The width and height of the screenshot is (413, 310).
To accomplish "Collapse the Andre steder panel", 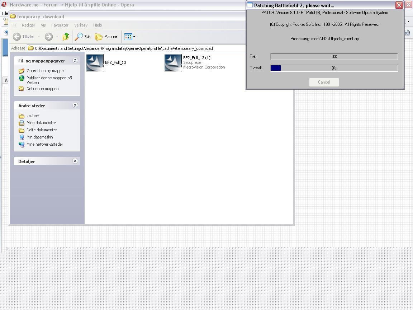I will pos(75,105).
